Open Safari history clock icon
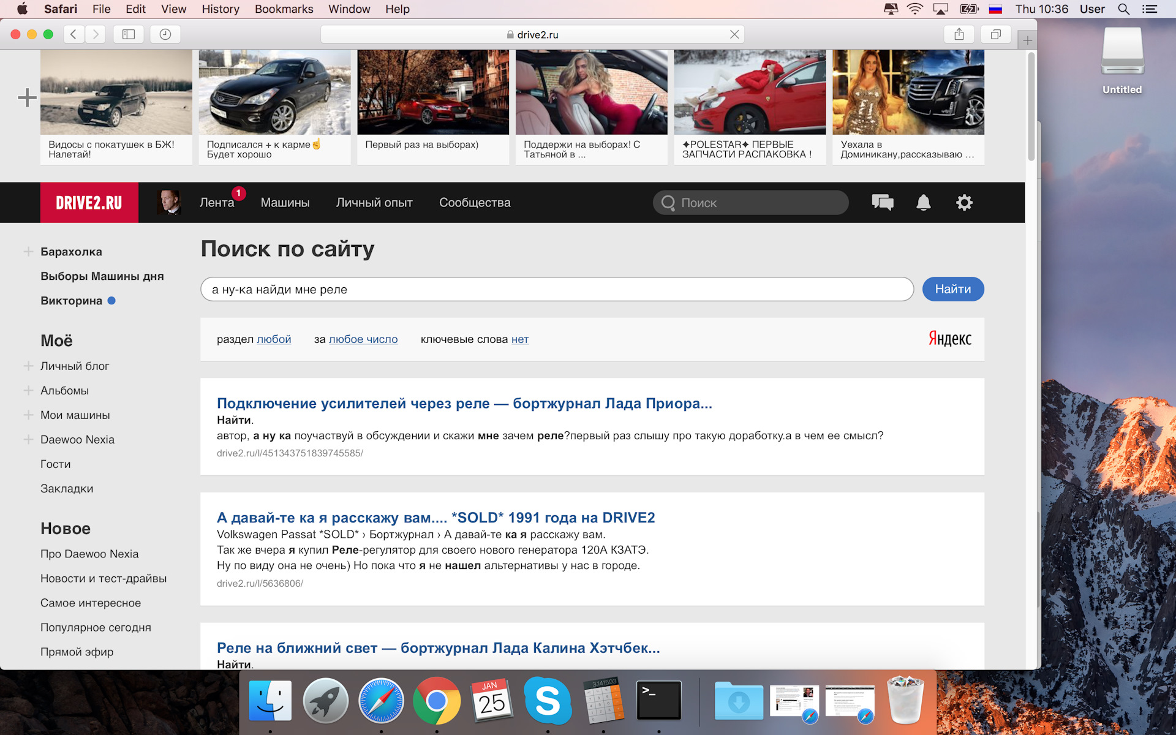Screen dimensions: 1176x735 pyautogui.click(x=165, y=34)
